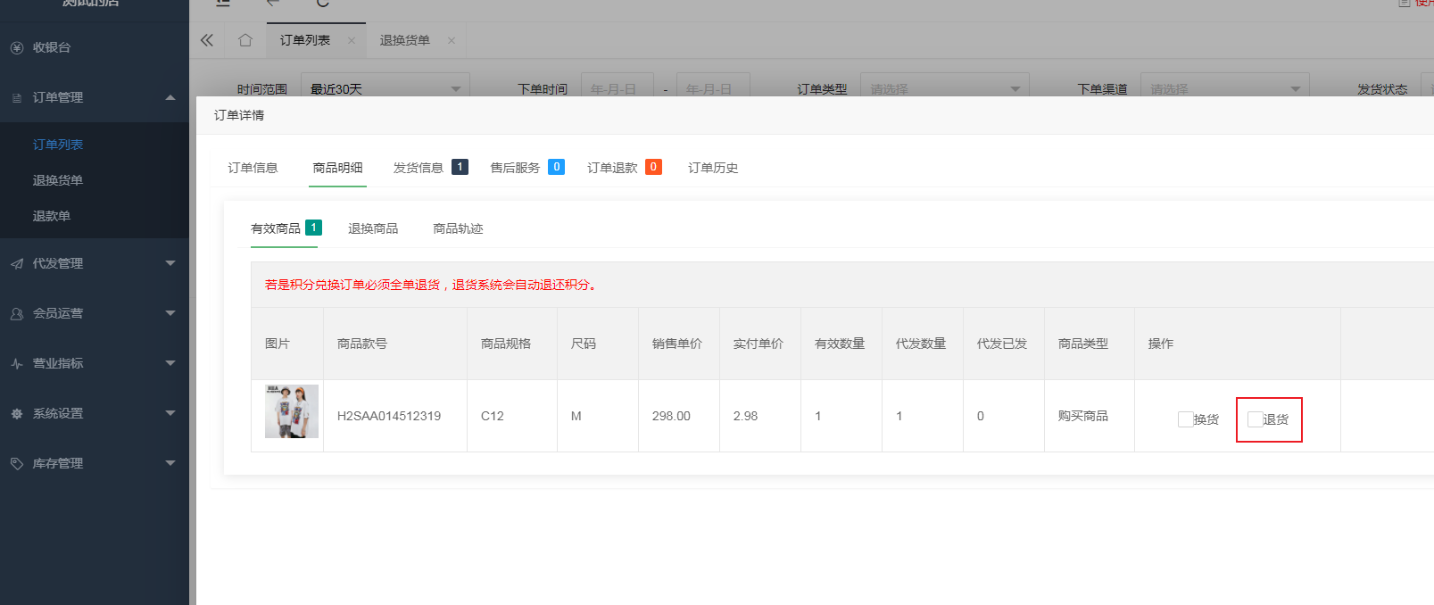
Task: View the 订单历史 tab
Action: tap(713, 168)
